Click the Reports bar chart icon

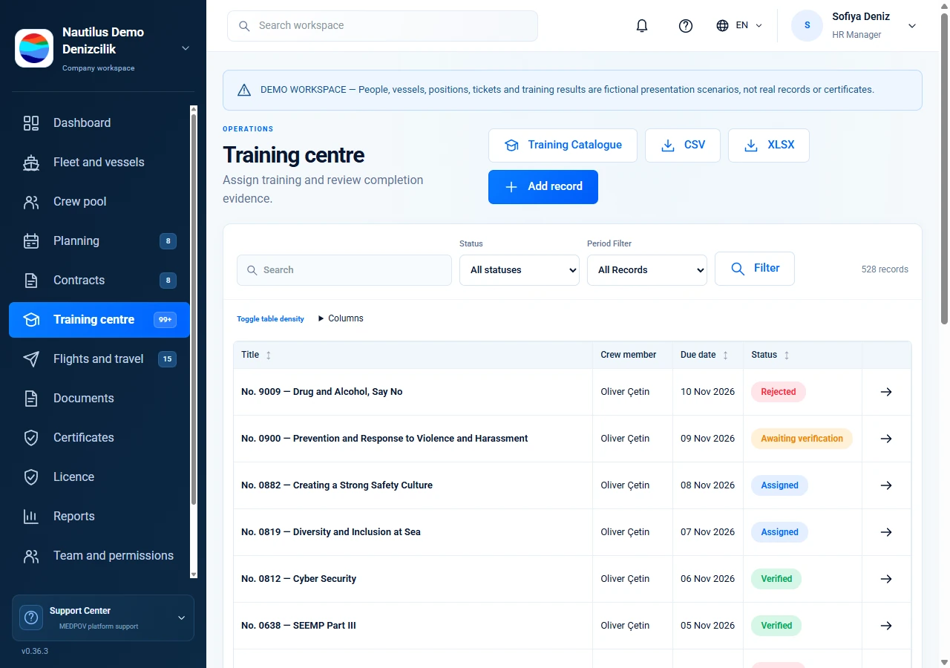[31, 517]
